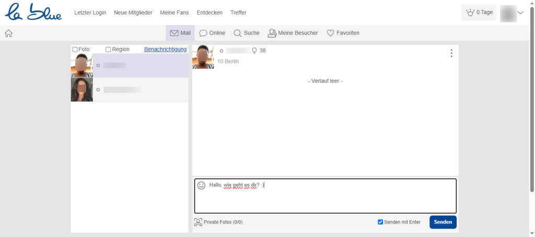Switch to the Online tab

click(212, 33)
